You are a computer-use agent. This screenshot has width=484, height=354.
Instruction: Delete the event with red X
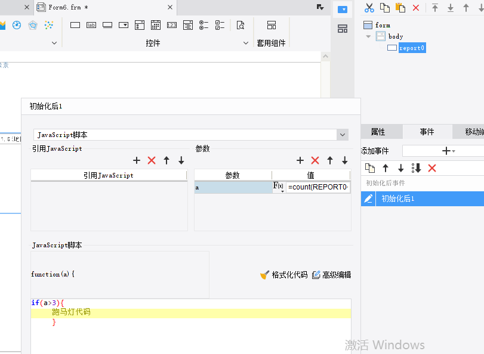[432, 168]
